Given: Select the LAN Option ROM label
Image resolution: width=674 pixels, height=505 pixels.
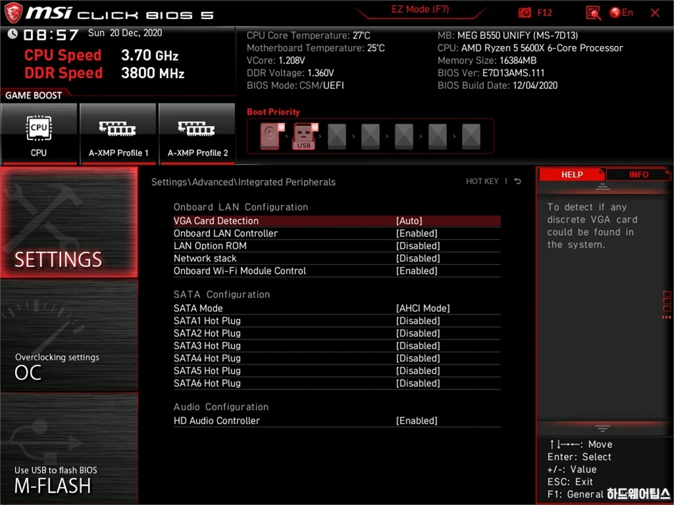Looking at the screenshot, I should click(x=210, y=246).
